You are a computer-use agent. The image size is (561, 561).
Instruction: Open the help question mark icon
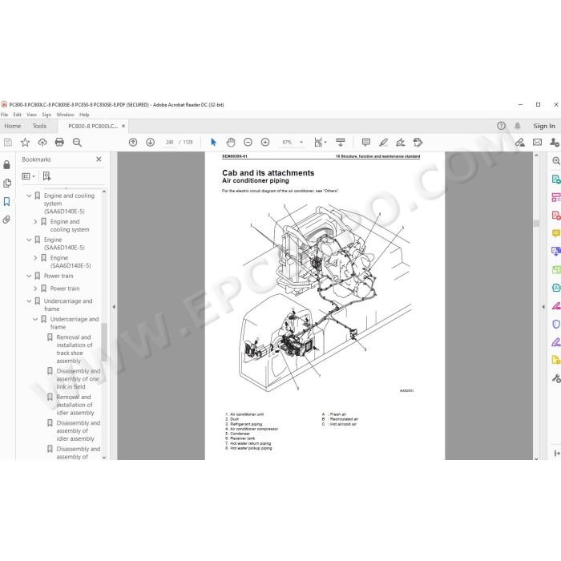pyautogui.click(x=501, y=126)
